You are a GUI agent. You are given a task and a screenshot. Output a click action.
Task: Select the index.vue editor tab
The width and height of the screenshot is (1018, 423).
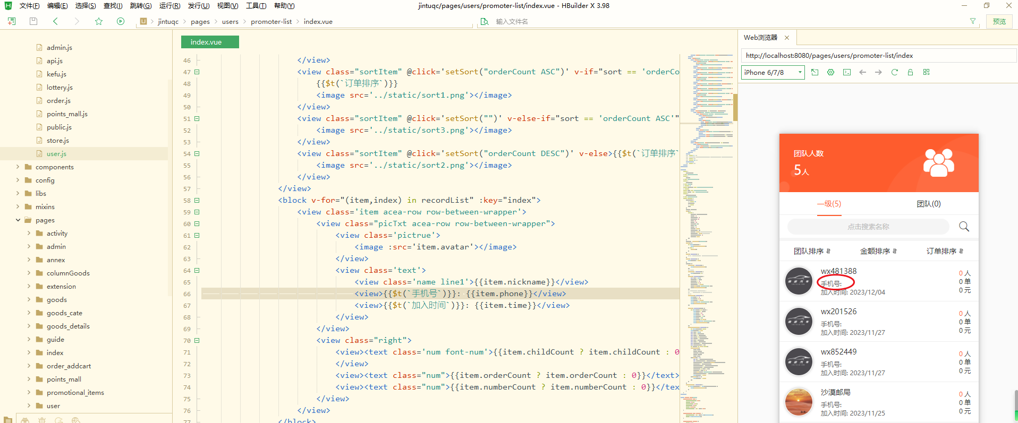pyautogui.click(x=210, y=42)
